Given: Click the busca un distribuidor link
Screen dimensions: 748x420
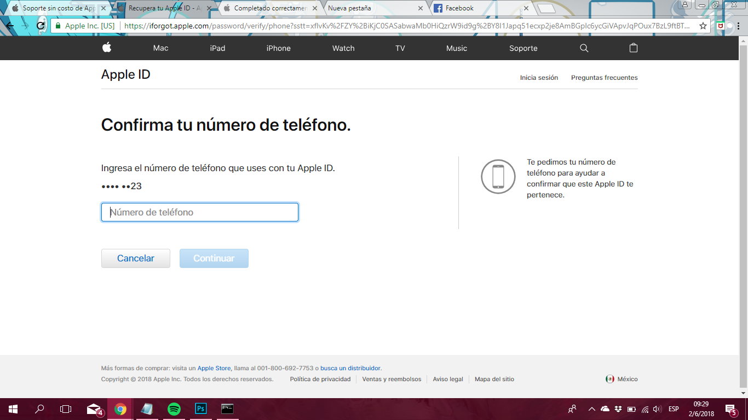Looking at the screenshot, I should point(350,368).
